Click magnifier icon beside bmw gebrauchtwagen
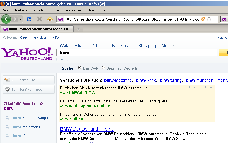 [x=7, y=118]
